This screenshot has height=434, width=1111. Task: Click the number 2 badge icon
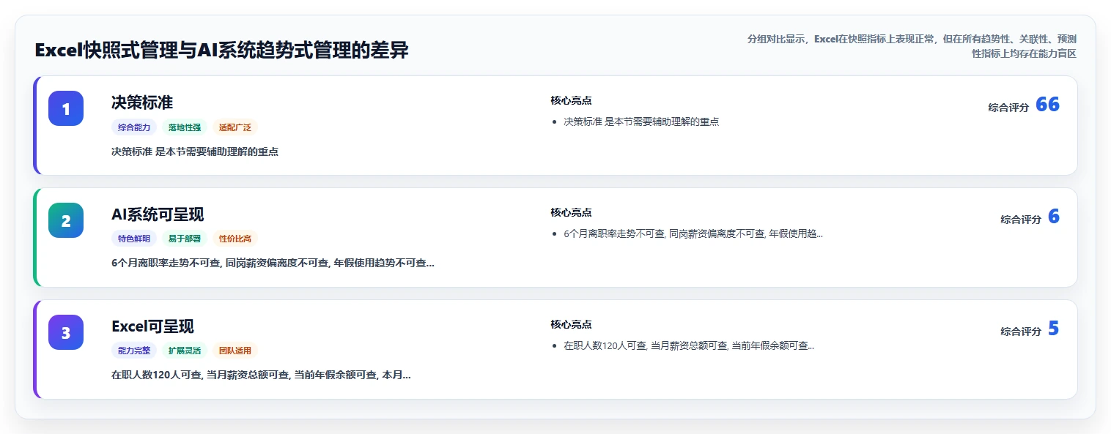coord(66,220)
